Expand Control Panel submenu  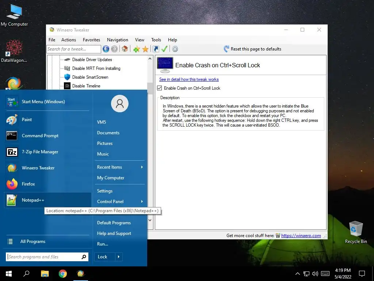pyautogui.click(x=120, y=202)
